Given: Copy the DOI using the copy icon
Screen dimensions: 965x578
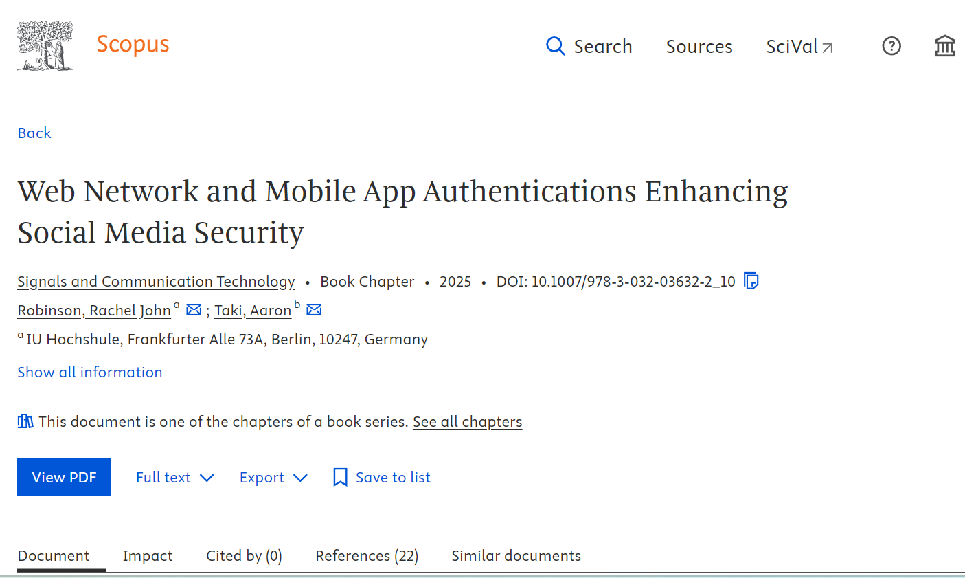Looking at the screenshot, I should (x=751, y=281).
